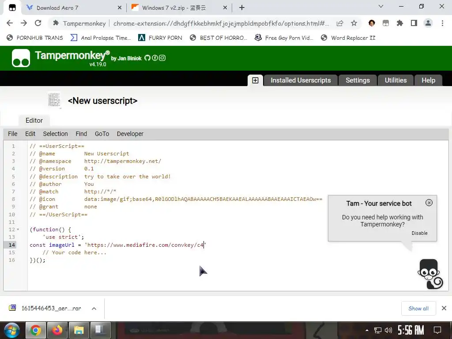Open volume control tray icon
This screenshot has height=339, width=452.
point(388,330)
